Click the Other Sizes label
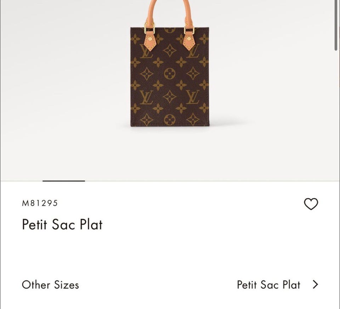The width and height of the screenshot is (340, 309). tap(50, 285)
